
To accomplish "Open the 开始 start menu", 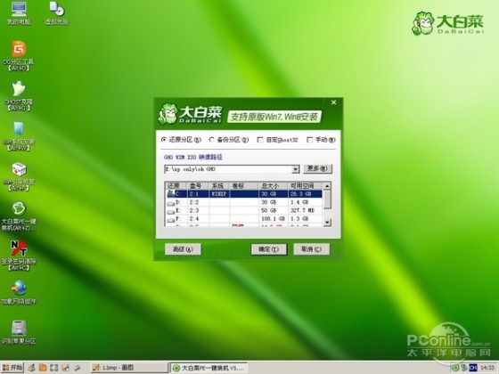I will (12, 368).
